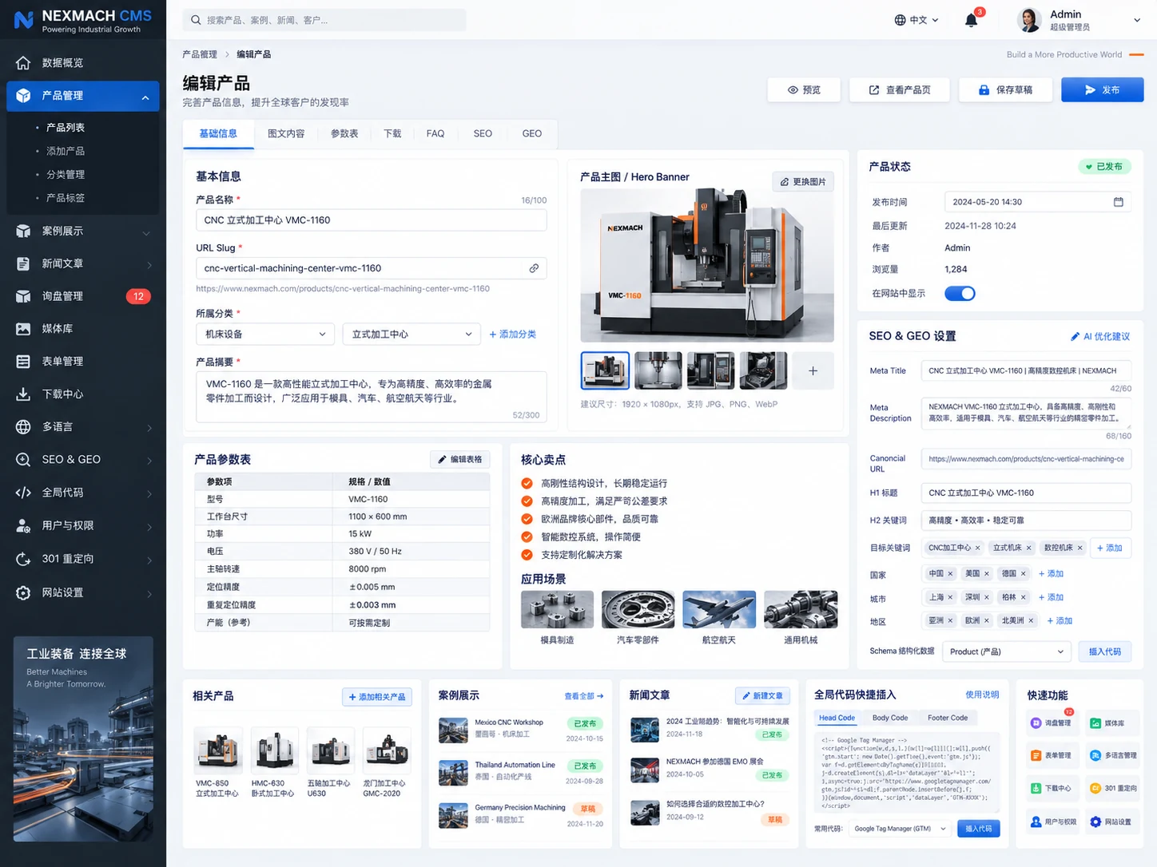Click the search magnifier icon
The width and height of the screenshot is (1157, 867).
pyautogui.click(x=196, y=20)
